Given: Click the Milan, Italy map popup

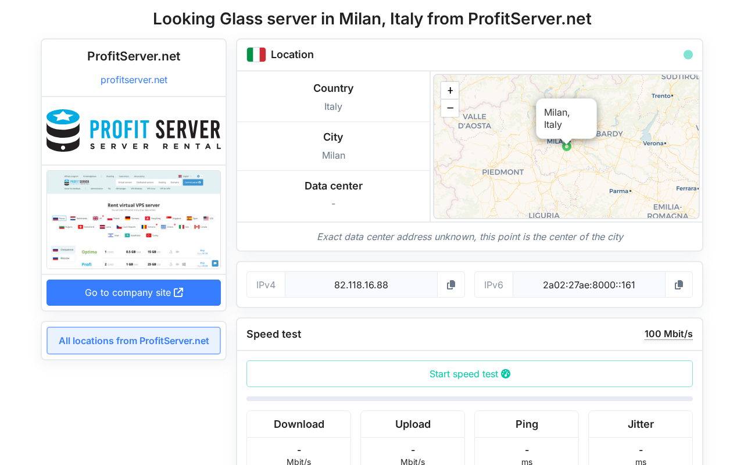Looking at the screenshot, I should point(566,119).
